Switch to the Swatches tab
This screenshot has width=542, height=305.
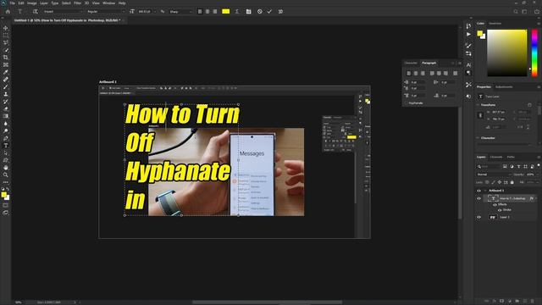[x=495, y=24]
